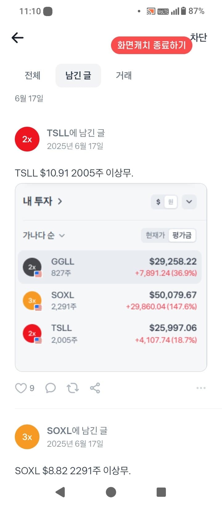222x507 pixels.
Task: Tap the orange 3x SOXL profile icon
Action: click(x=27, y=437)
